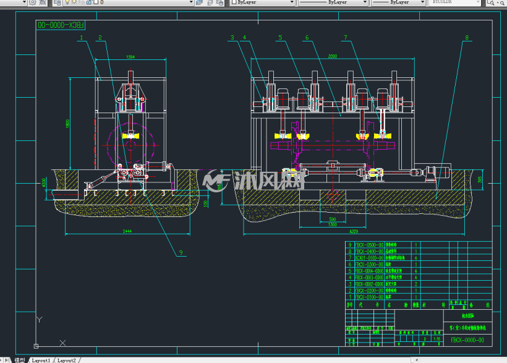Expand the ByLayer linetype dropdown
Image resolution: width=507 pixels, height=363 pixels.
tap(365, 2)
